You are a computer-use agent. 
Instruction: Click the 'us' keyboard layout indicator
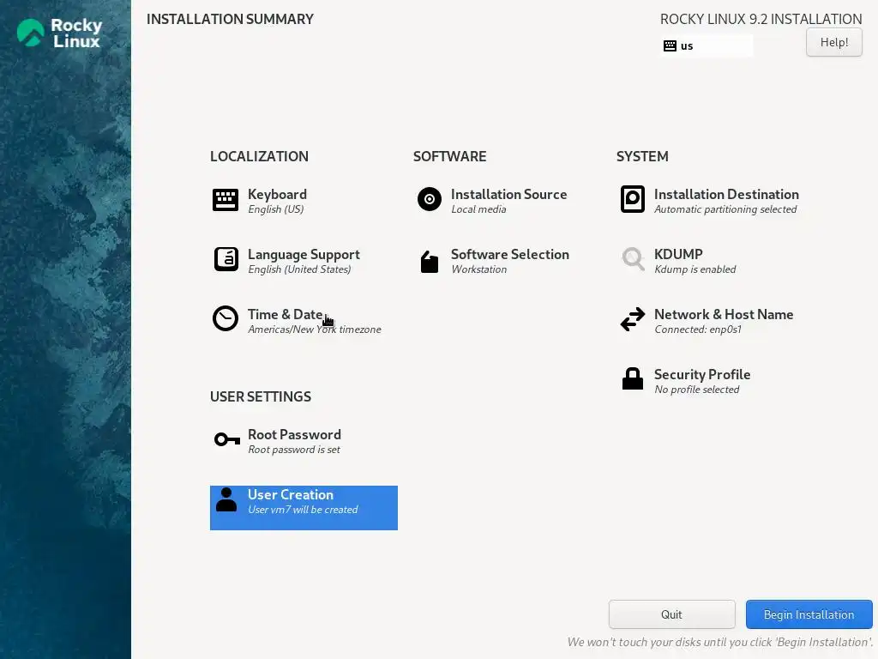[x=707, y=46]
